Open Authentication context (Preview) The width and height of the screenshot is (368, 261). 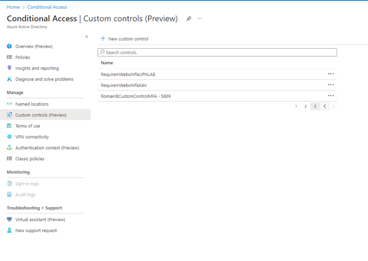click(47, 148)
